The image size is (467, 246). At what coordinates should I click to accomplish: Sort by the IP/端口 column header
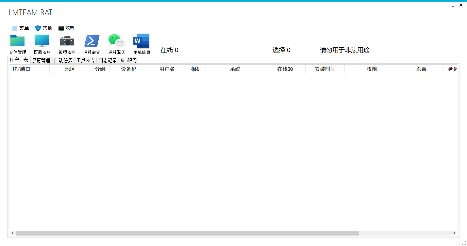point(22,69)
